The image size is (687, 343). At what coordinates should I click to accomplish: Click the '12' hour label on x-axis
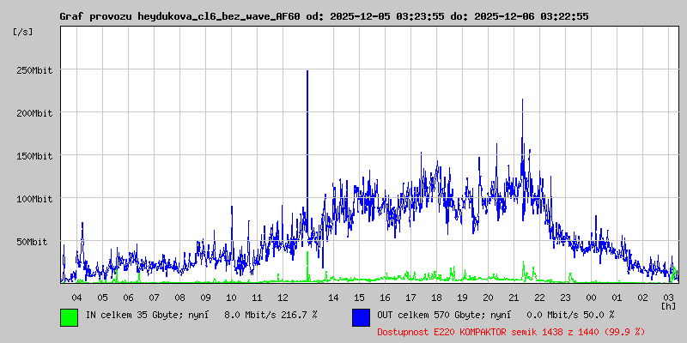[283, 298]
